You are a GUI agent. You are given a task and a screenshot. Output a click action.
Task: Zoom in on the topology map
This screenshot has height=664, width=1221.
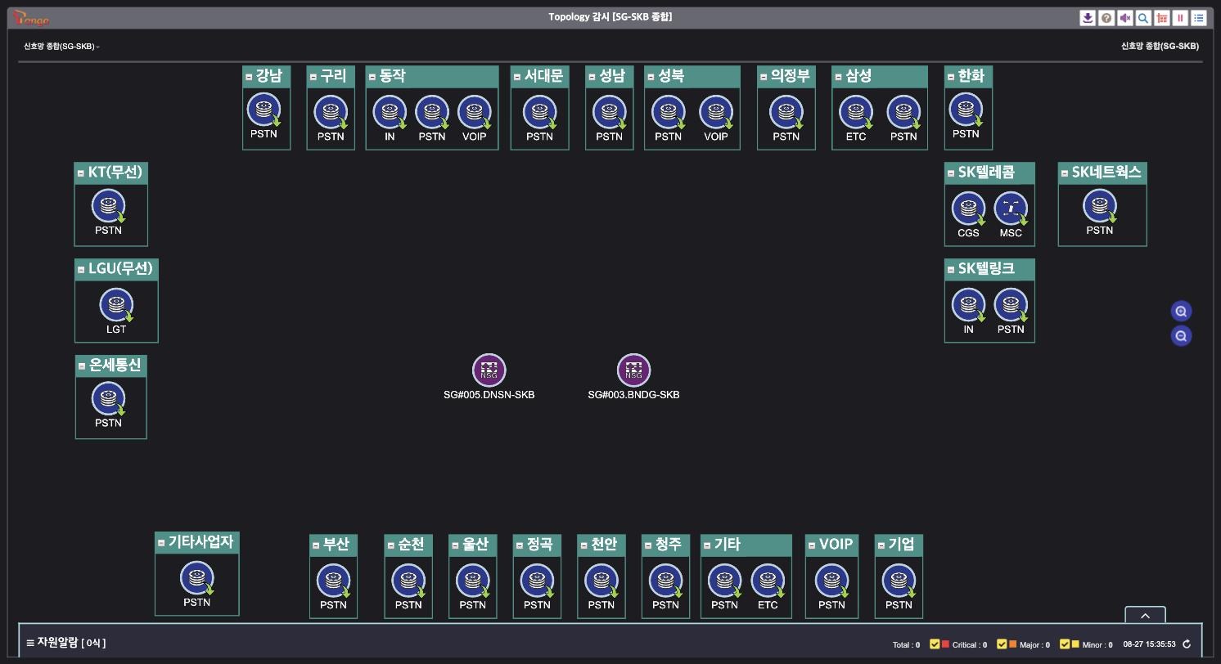pos(1181,311)
